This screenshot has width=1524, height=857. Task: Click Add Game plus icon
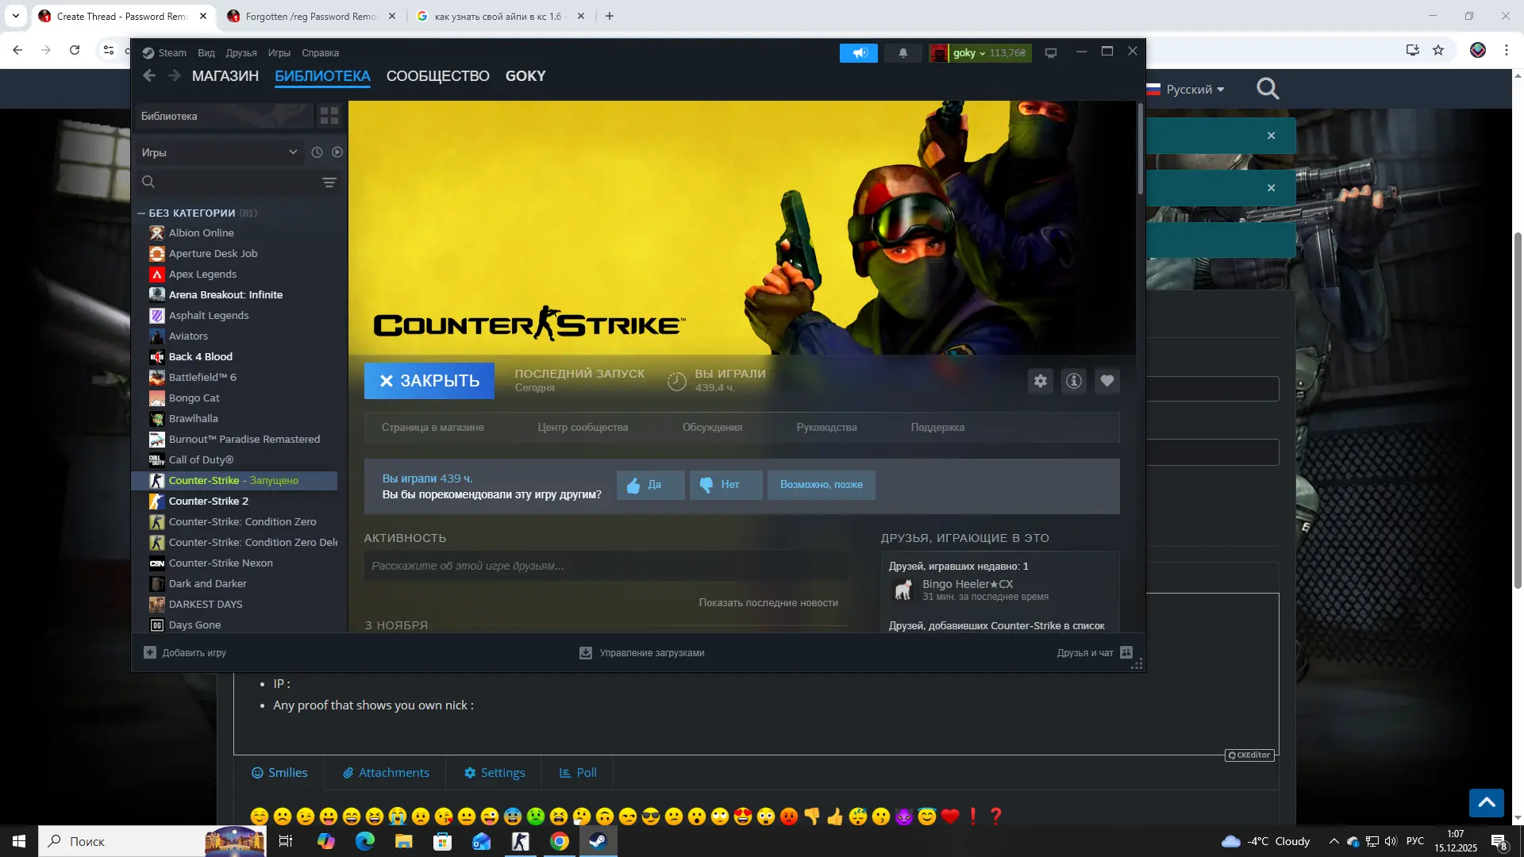[150, 652]
